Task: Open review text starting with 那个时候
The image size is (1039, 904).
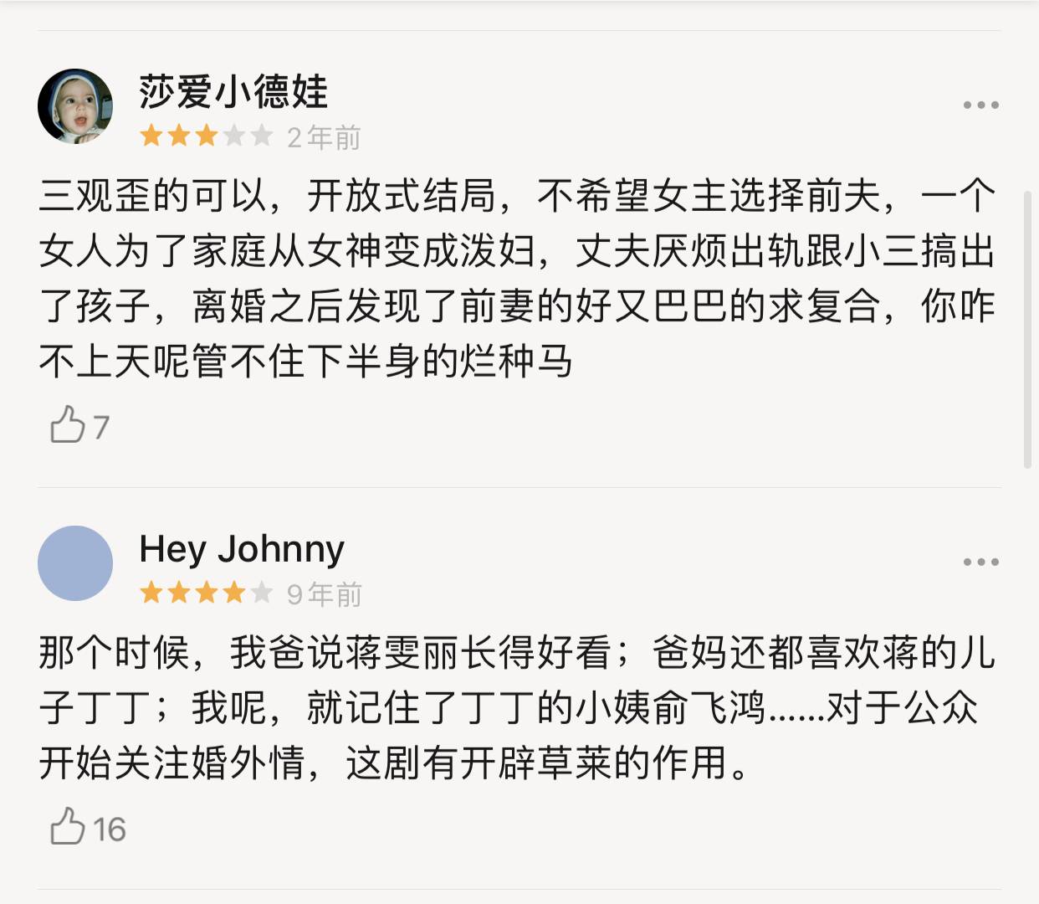Action: tap(517, 707)
